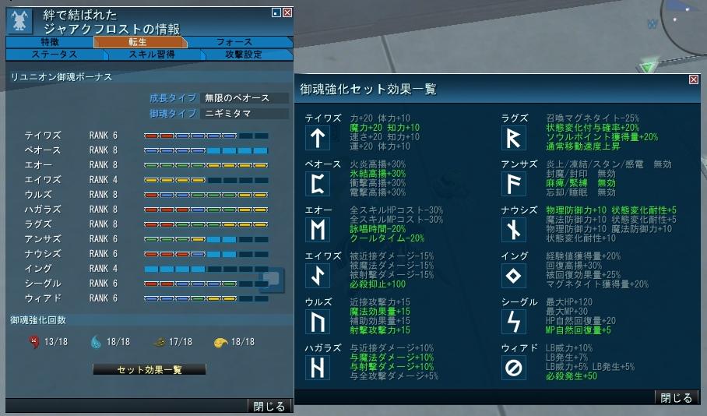Click the ペオース rune icon
Image resolution: width=707 pixels, height=416 pixels.
coord(318,184)
